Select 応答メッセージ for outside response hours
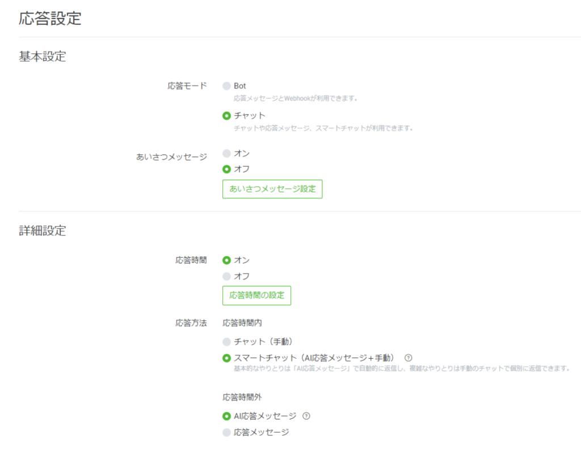 [x=227, y=433]
